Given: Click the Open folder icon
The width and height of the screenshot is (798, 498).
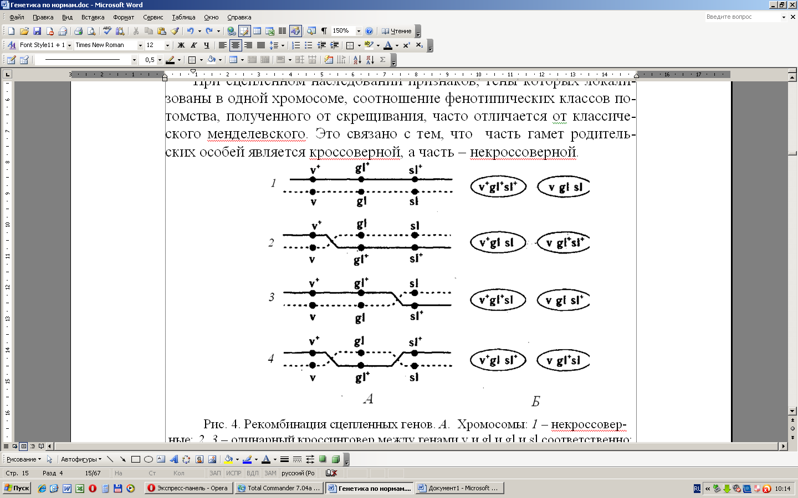Looking at the screenshot, I should click(24, 31).
